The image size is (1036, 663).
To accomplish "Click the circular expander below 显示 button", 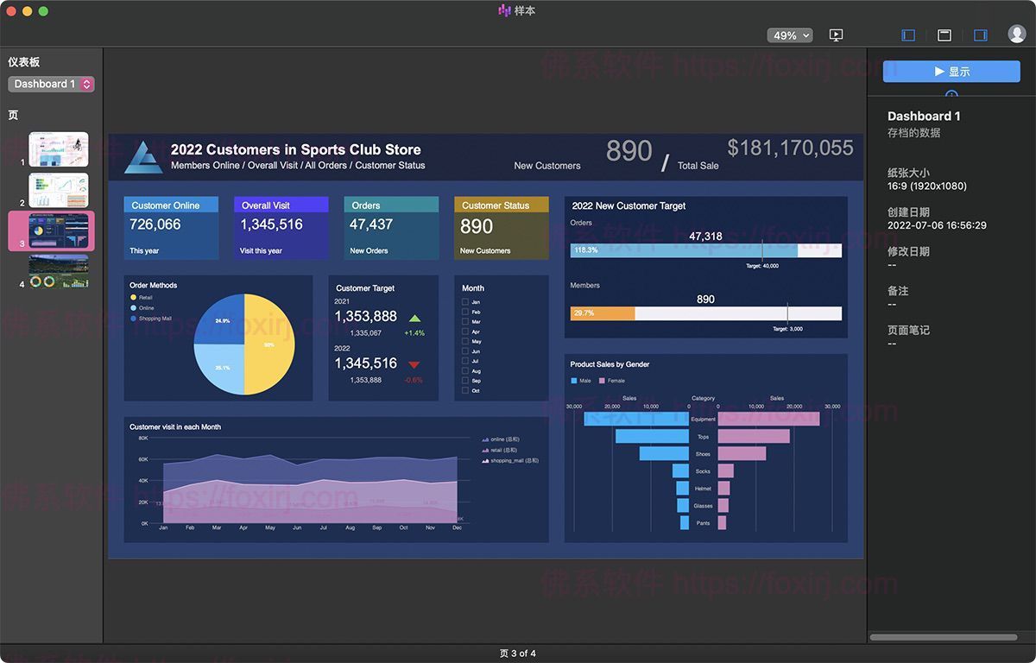I will [x=951, y=94].
